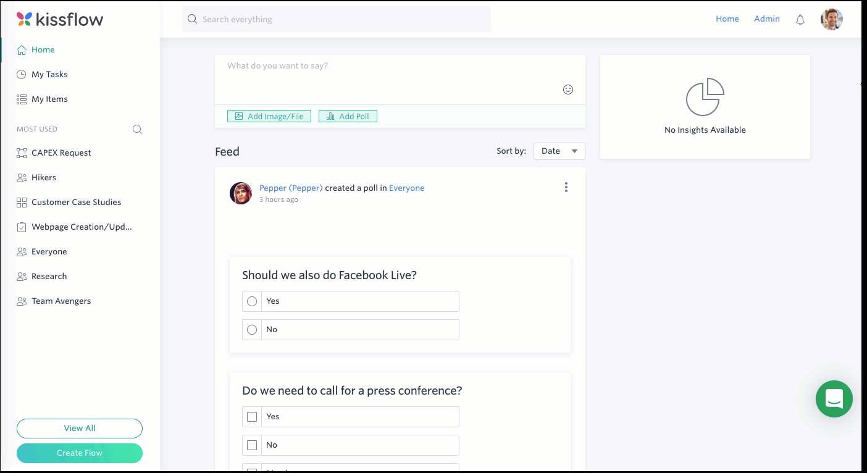The image size is (867, 473).
Task: Click the press conference poll question
Action: (352, 391)
